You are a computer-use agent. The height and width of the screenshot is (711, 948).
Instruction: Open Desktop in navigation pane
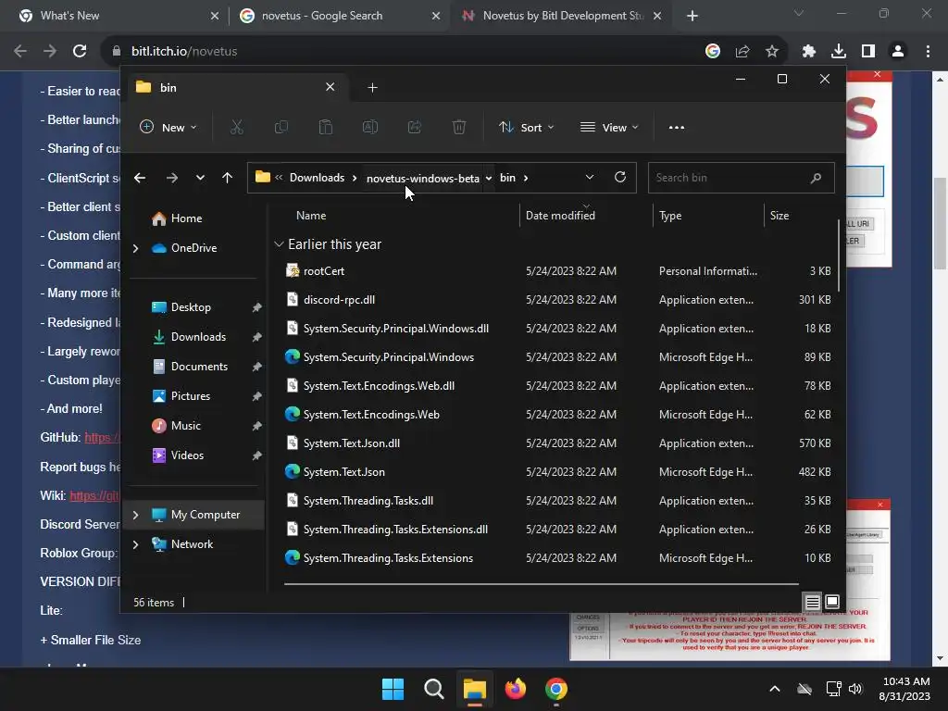(x=191, y=307)
